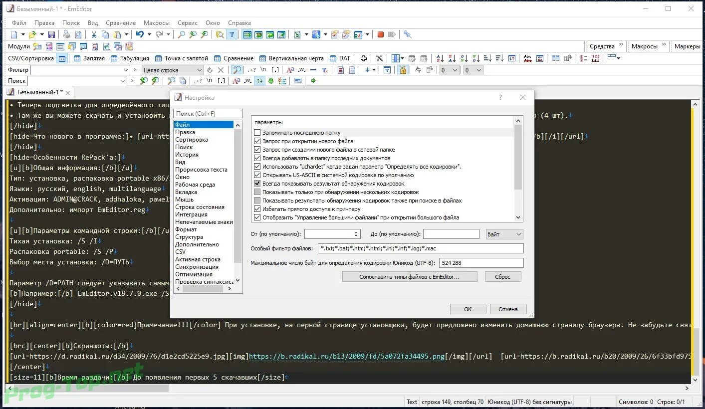Cut selected text with the scissors icon
The image size is (705, 409).
93,34
